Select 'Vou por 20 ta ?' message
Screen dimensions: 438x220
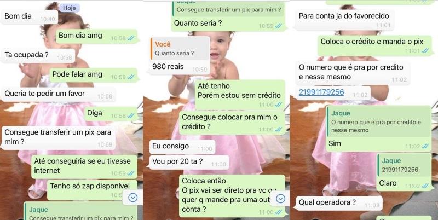(189, 162)
